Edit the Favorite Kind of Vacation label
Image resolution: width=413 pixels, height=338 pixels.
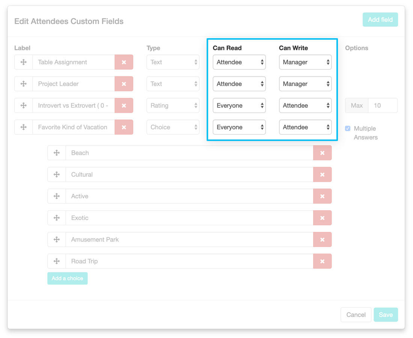74,127
